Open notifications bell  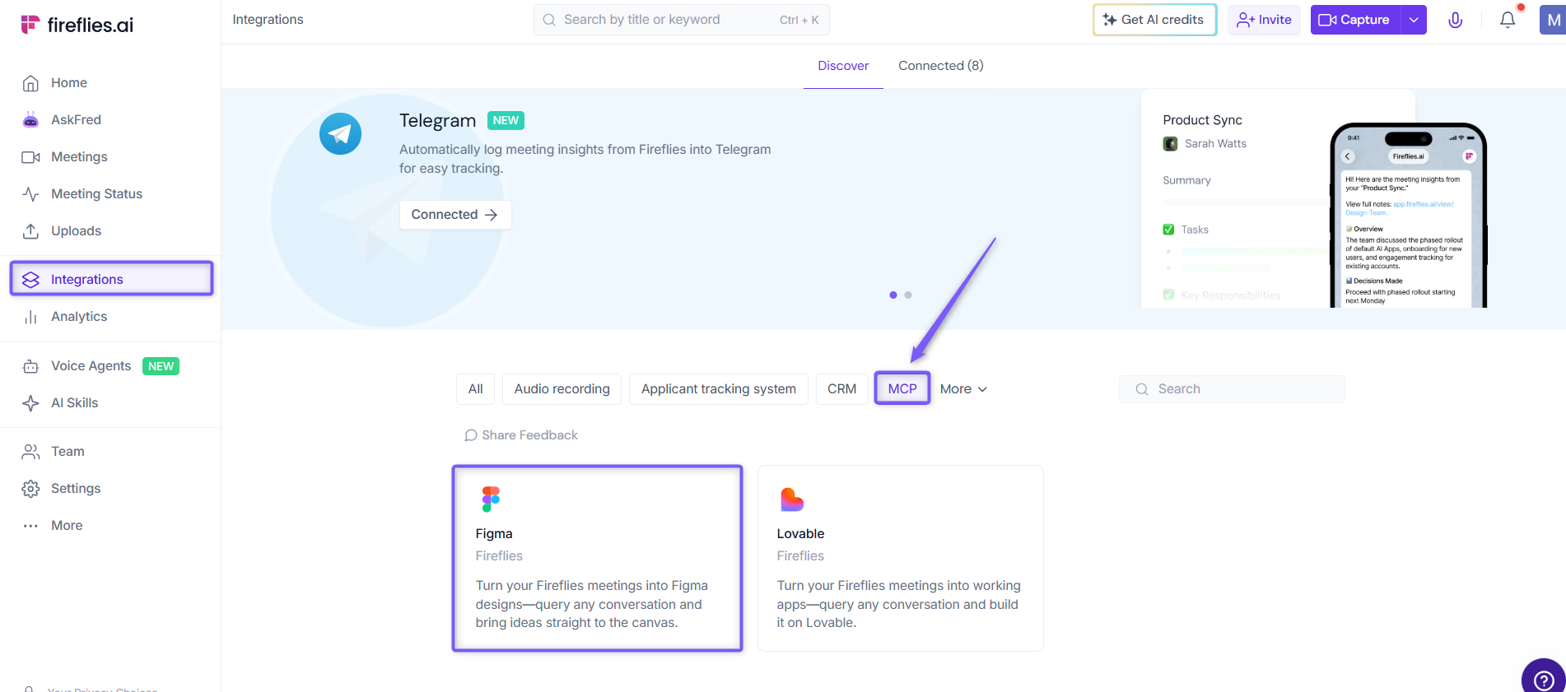coord(1508,20)
